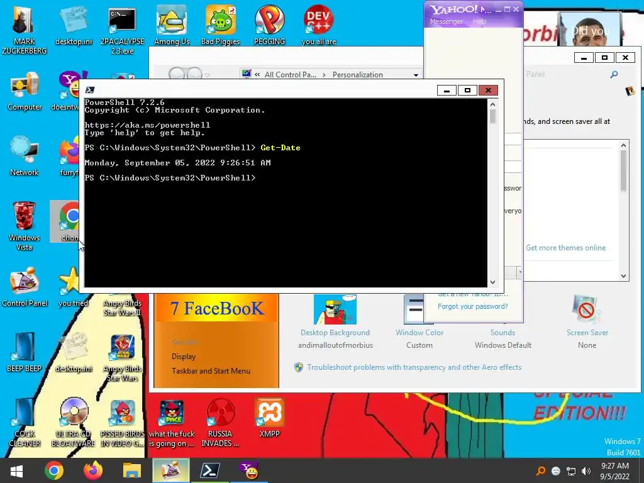Select the DEV C++ 'you all are' icon
The image size is (644, 483).
(319, 25)
